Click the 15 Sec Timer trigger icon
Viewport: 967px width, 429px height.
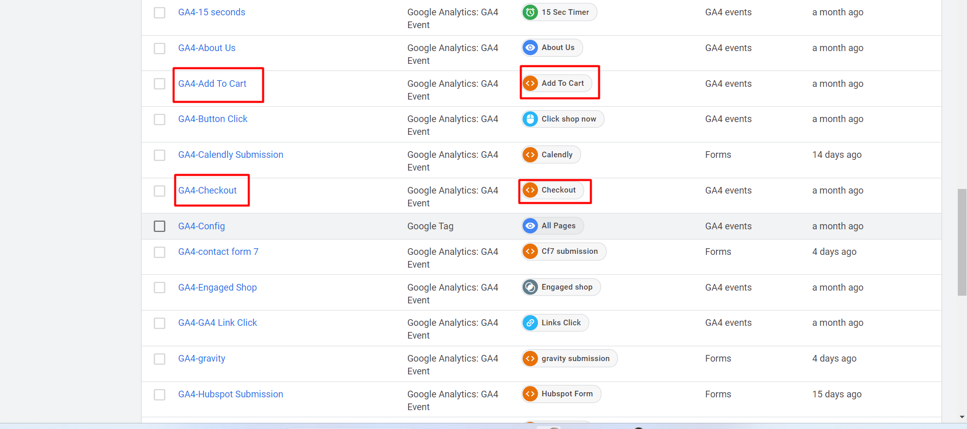[x=530, y=12]
